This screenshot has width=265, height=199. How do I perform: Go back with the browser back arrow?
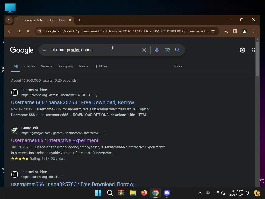point(10,31)
